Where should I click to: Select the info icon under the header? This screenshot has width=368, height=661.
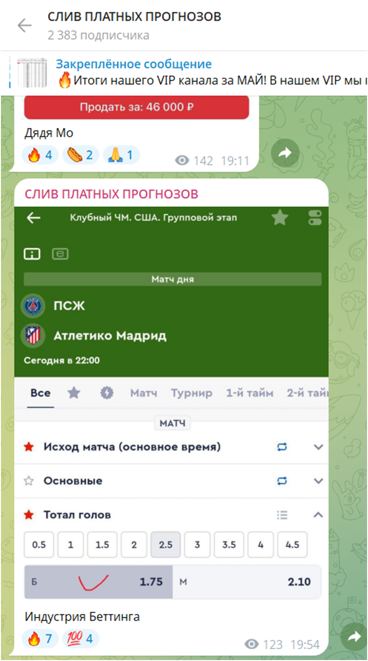[32, 254]
